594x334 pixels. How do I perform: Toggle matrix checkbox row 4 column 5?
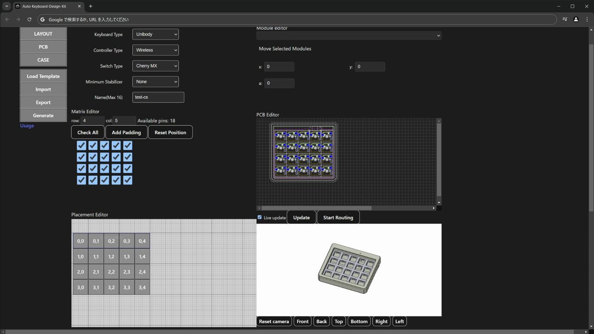click(128, 180)
